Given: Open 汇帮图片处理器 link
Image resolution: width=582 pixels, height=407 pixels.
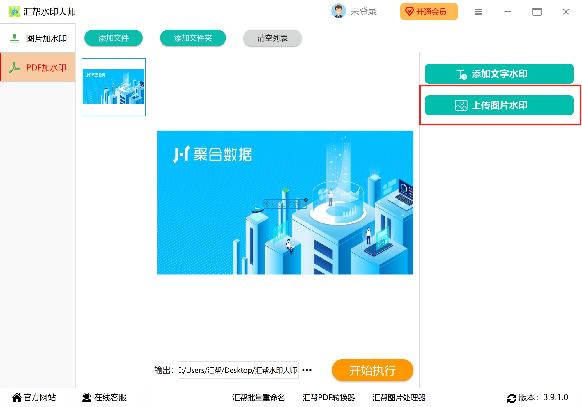Looking at the screenshot, I should click(399, 397).
